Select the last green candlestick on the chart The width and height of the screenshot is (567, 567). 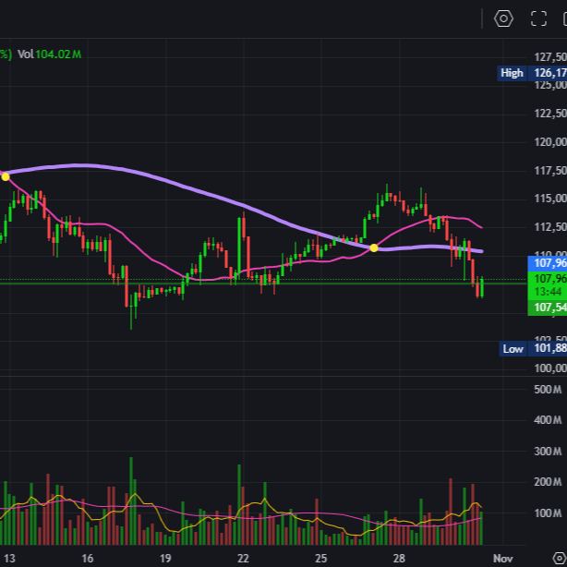point(482,287)
